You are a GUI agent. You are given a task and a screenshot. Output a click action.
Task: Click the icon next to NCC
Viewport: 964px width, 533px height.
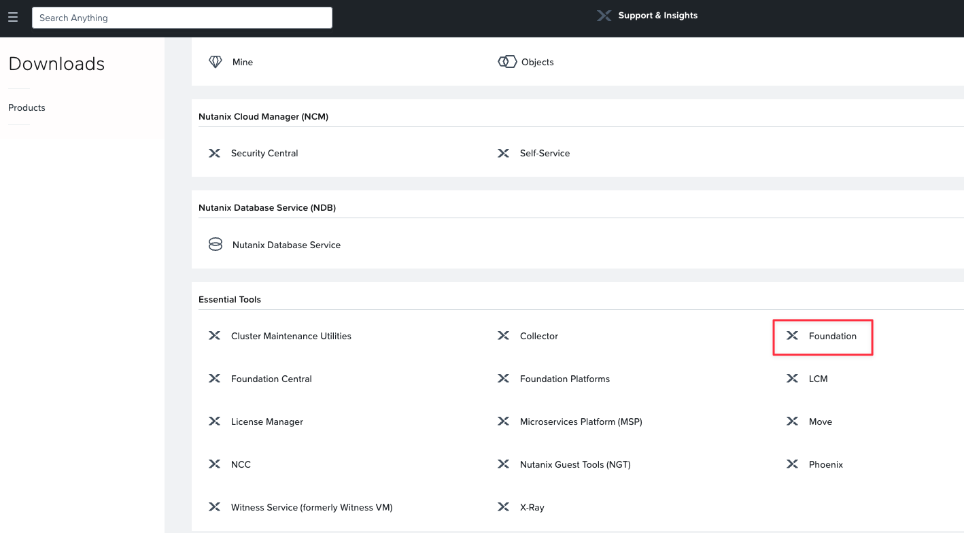[214, 464]
